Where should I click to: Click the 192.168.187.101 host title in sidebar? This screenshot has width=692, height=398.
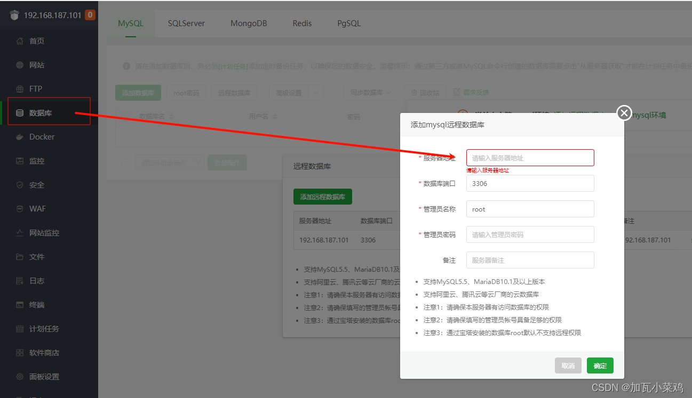[x=53, y=15]
